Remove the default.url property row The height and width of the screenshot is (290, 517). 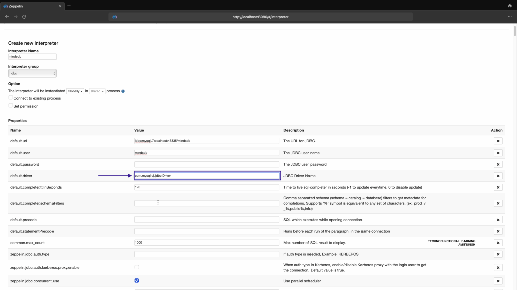coord(498,141)
